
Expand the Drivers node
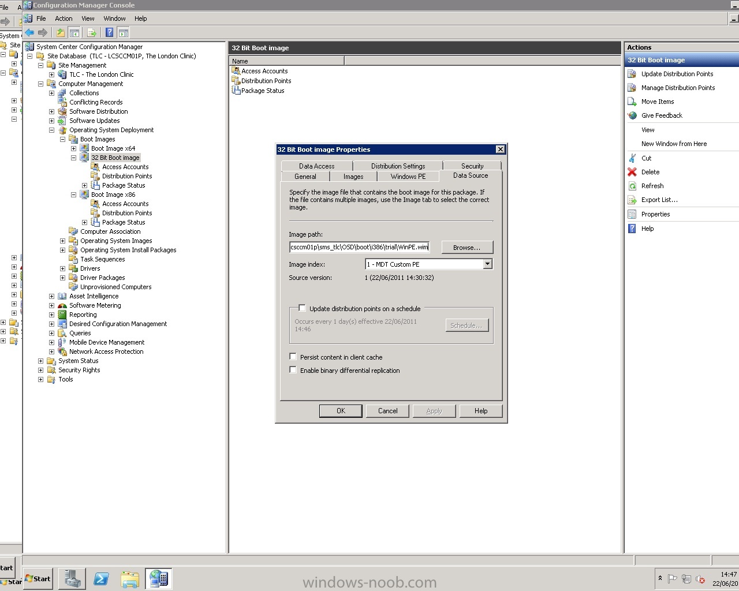(x=62, y=268)
